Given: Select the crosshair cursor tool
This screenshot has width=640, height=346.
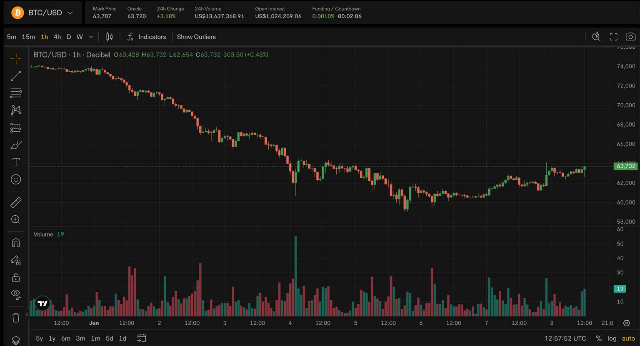Looking at the screenshot, I should tap(16, 59).
